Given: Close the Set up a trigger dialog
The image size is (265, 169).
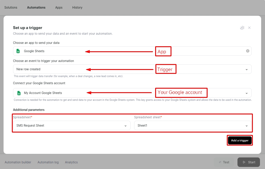Looking at the screenshot, I should (x=249, y=28).
